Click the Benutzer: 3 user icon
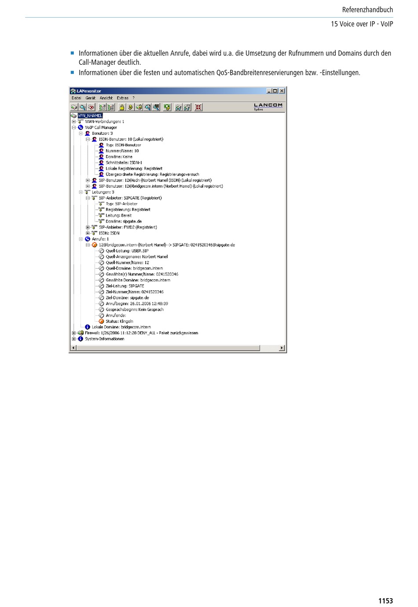The image size is (418, 607). coord(88,133)
